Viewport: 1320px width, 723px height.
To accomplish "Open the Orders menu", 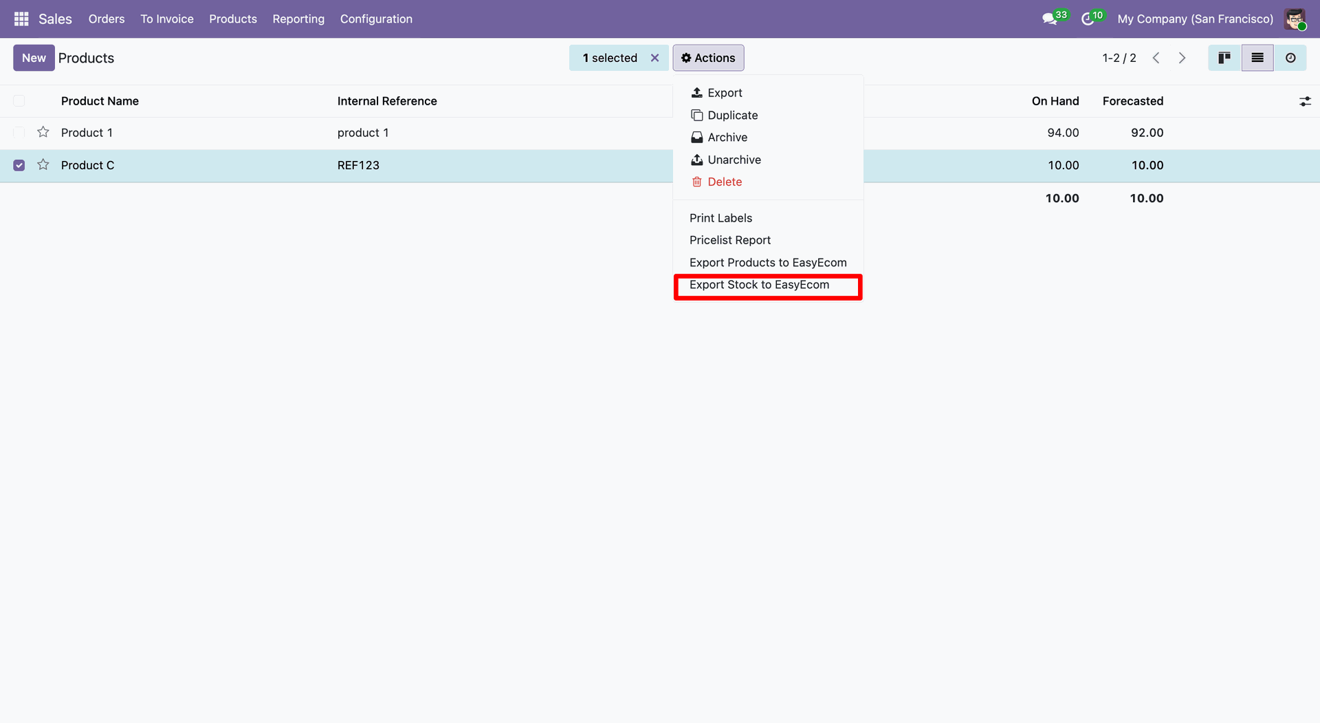I will (x=107, y=19).
